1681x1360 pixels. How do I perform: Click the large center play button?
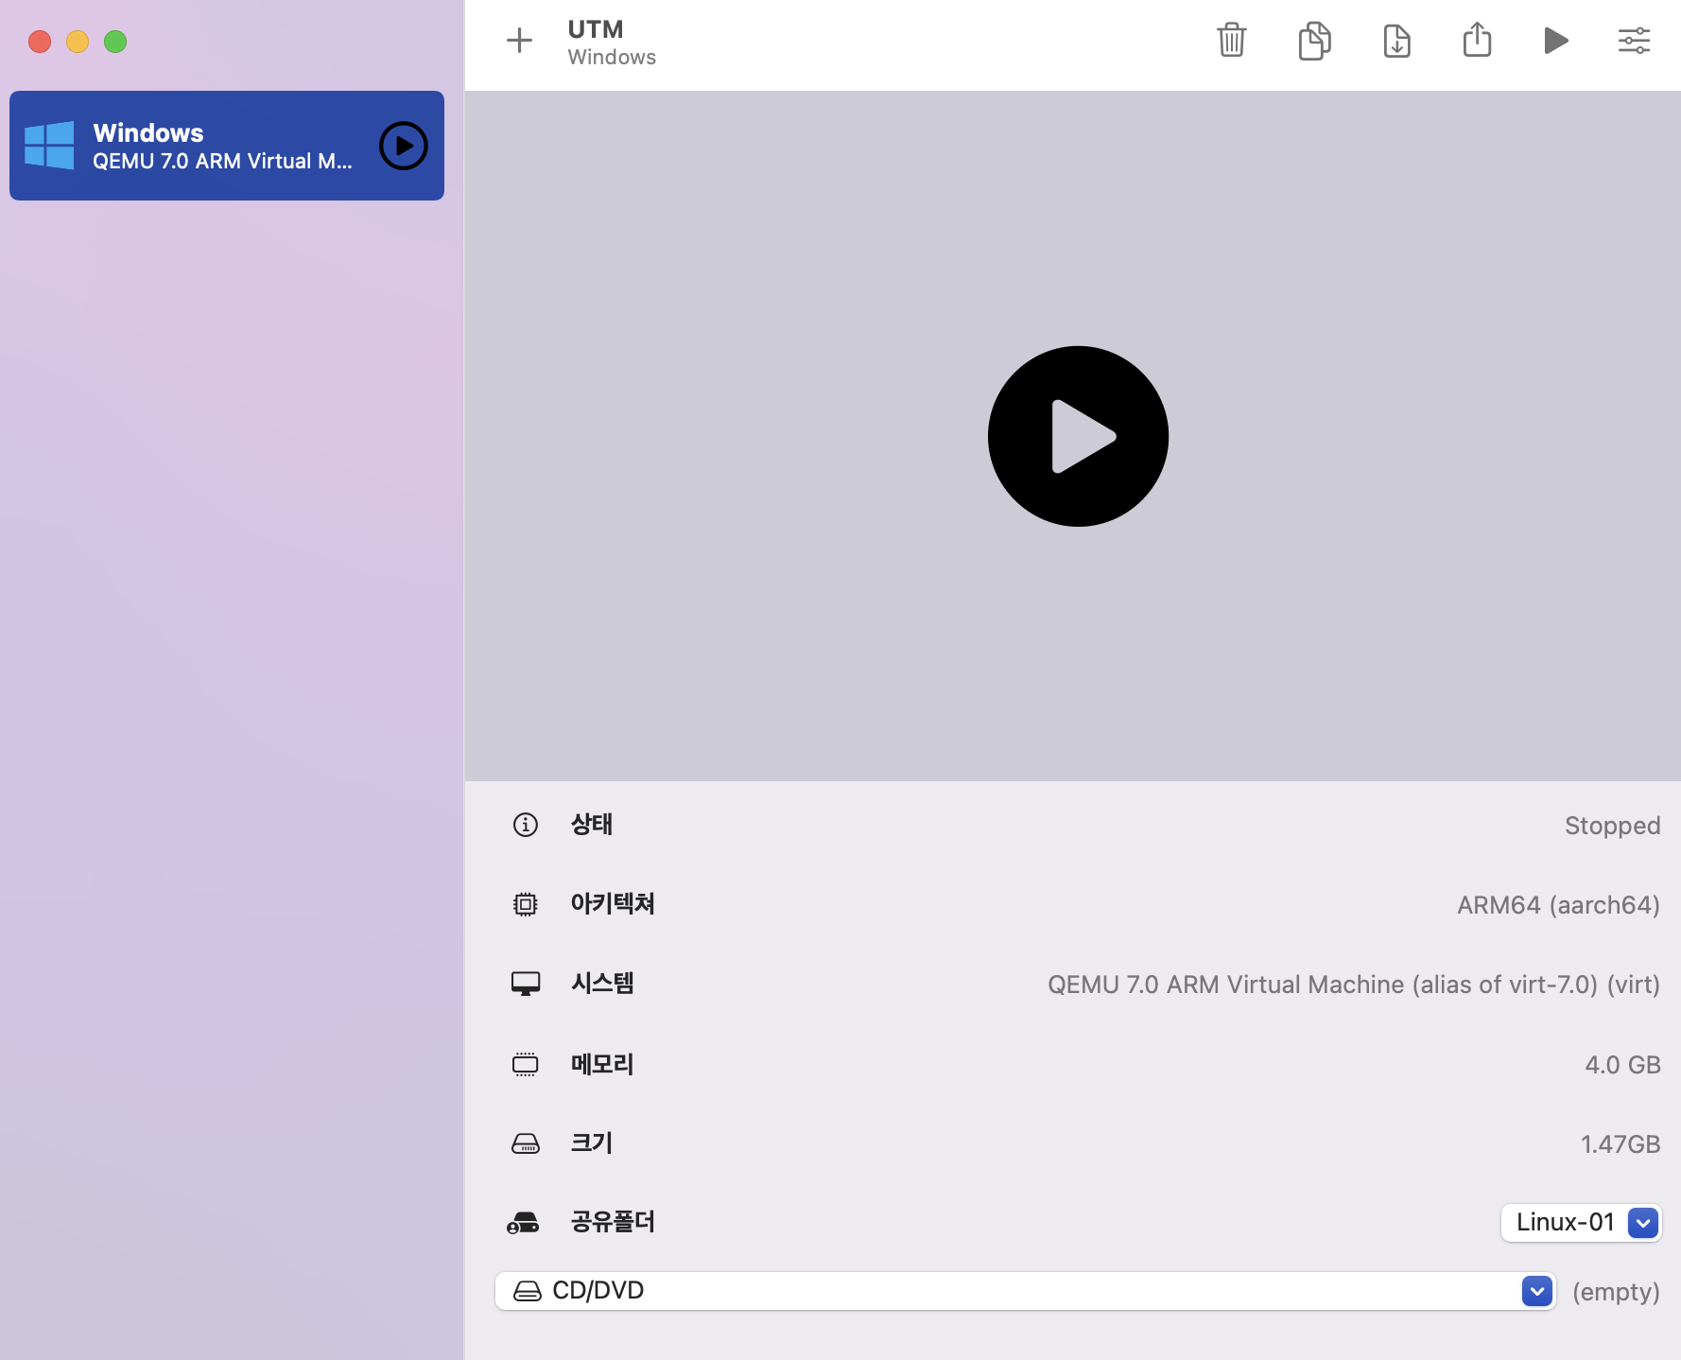coord(1078,436)
